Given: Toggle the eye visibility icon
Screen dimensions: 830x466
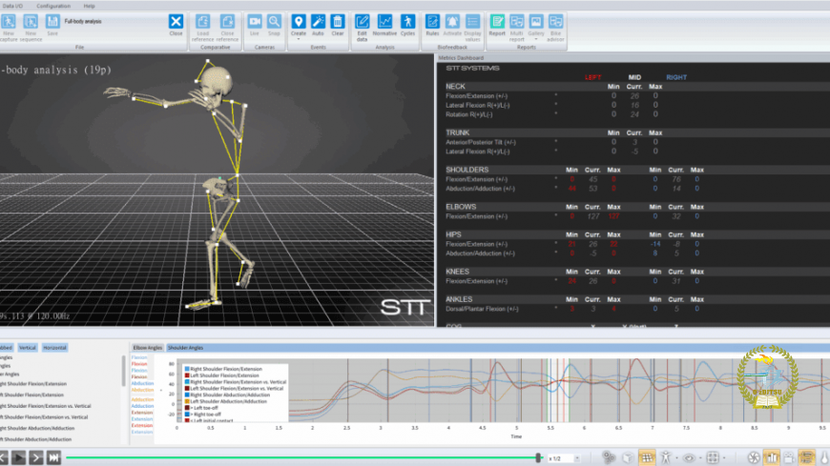Looking at the screenshot, I should (x=689, y=457).
